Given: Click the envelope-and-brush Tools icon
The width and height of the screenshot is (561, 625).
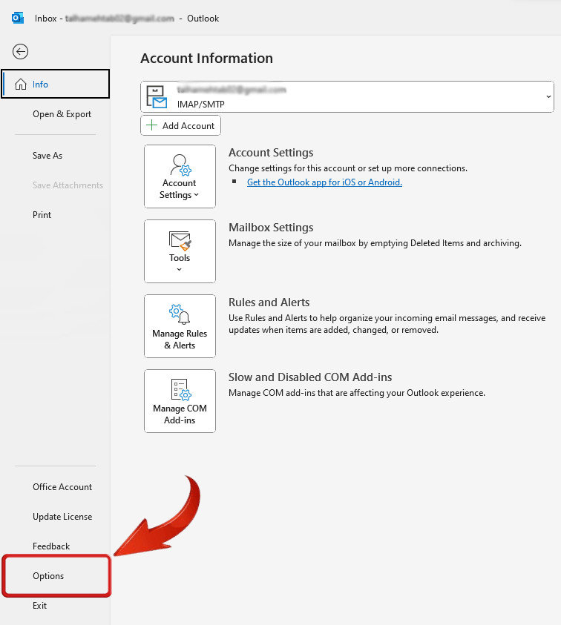Looking at the screenshot, I should click(x=180, y=241).
